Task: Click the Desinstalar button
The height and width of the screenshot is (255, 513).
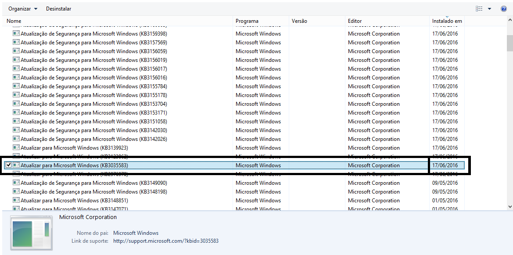Action: tap(58, 9)
